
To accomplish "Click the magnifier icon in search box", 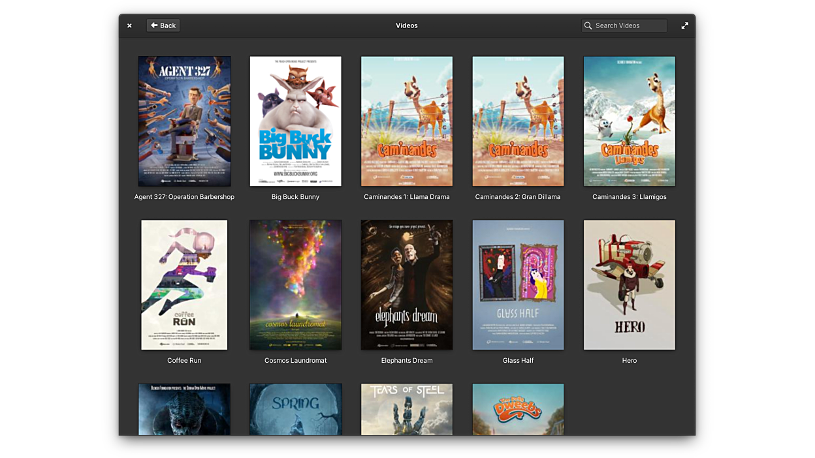I will point(588,25).
